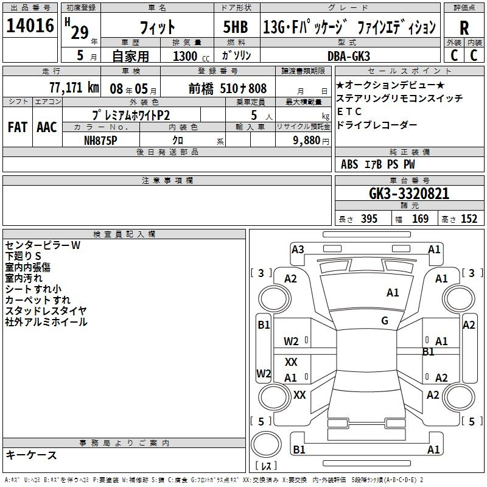487x487 pixels.
Task: Select the FAT shift type cell
Action: point(18,127)
